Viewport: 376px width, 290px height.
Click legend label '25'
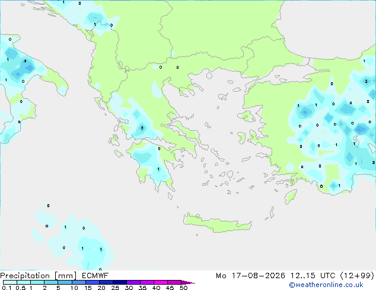[x=115, y=288]
